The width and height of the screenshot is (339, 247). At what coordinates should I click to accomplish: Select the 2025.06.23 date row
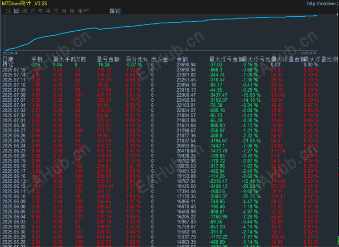pyautogui.click(x=14, y=151)
